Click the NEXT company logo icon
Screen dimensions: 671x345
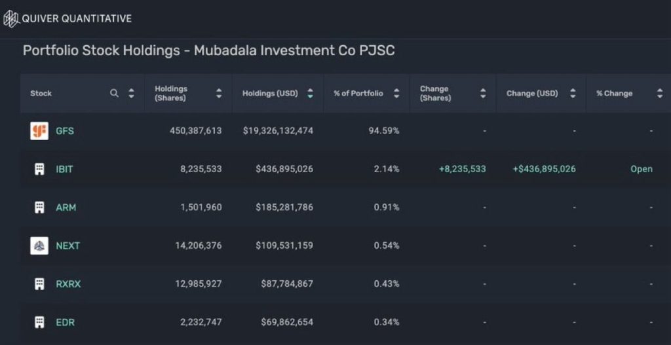click(x=39, y=245)
